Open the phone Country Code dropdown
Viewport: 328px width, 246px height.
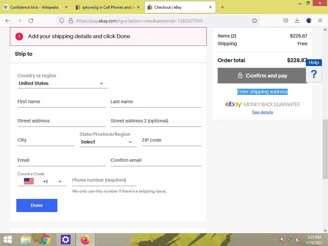point(42,181)
